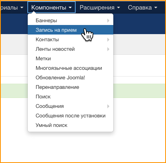Select Сообщения menu entry
The height and width of the screenshot is (163, 166).
71,106
